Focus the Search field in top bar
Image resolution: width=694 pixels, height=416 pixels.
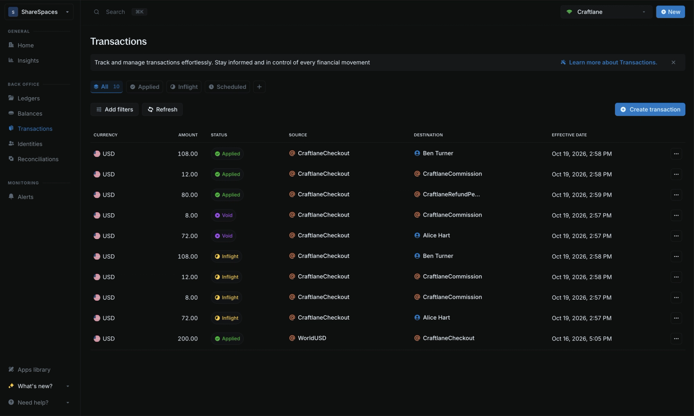(x=120, y=12)
